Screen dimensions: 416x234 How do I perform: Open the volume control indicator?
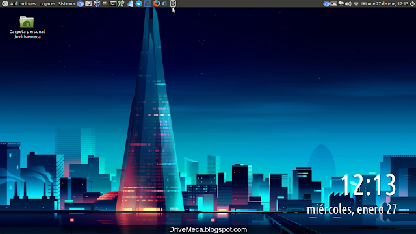click(x=348, y=4)
